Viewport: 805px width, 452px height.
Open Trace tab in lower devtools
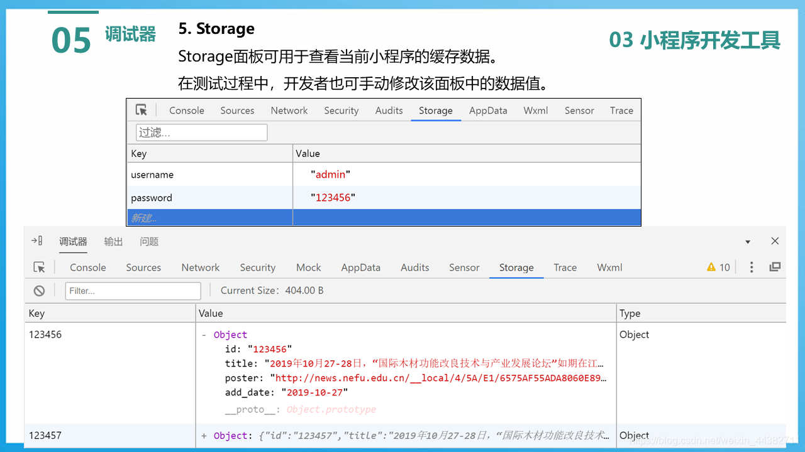565,267
